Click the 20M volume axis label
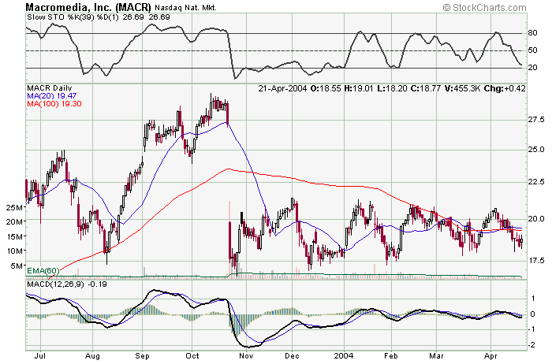552x364 pixels. (14, 221)
